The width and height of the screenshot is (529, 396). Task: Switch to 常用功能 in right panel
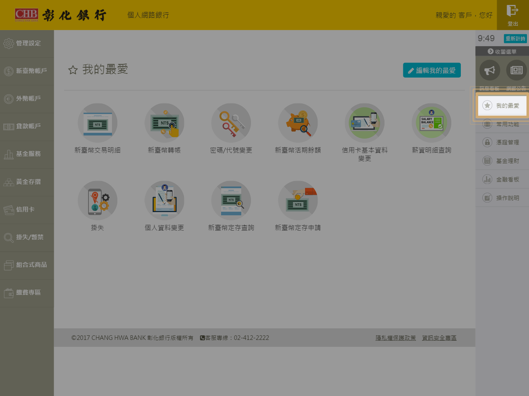click(502, 124)
